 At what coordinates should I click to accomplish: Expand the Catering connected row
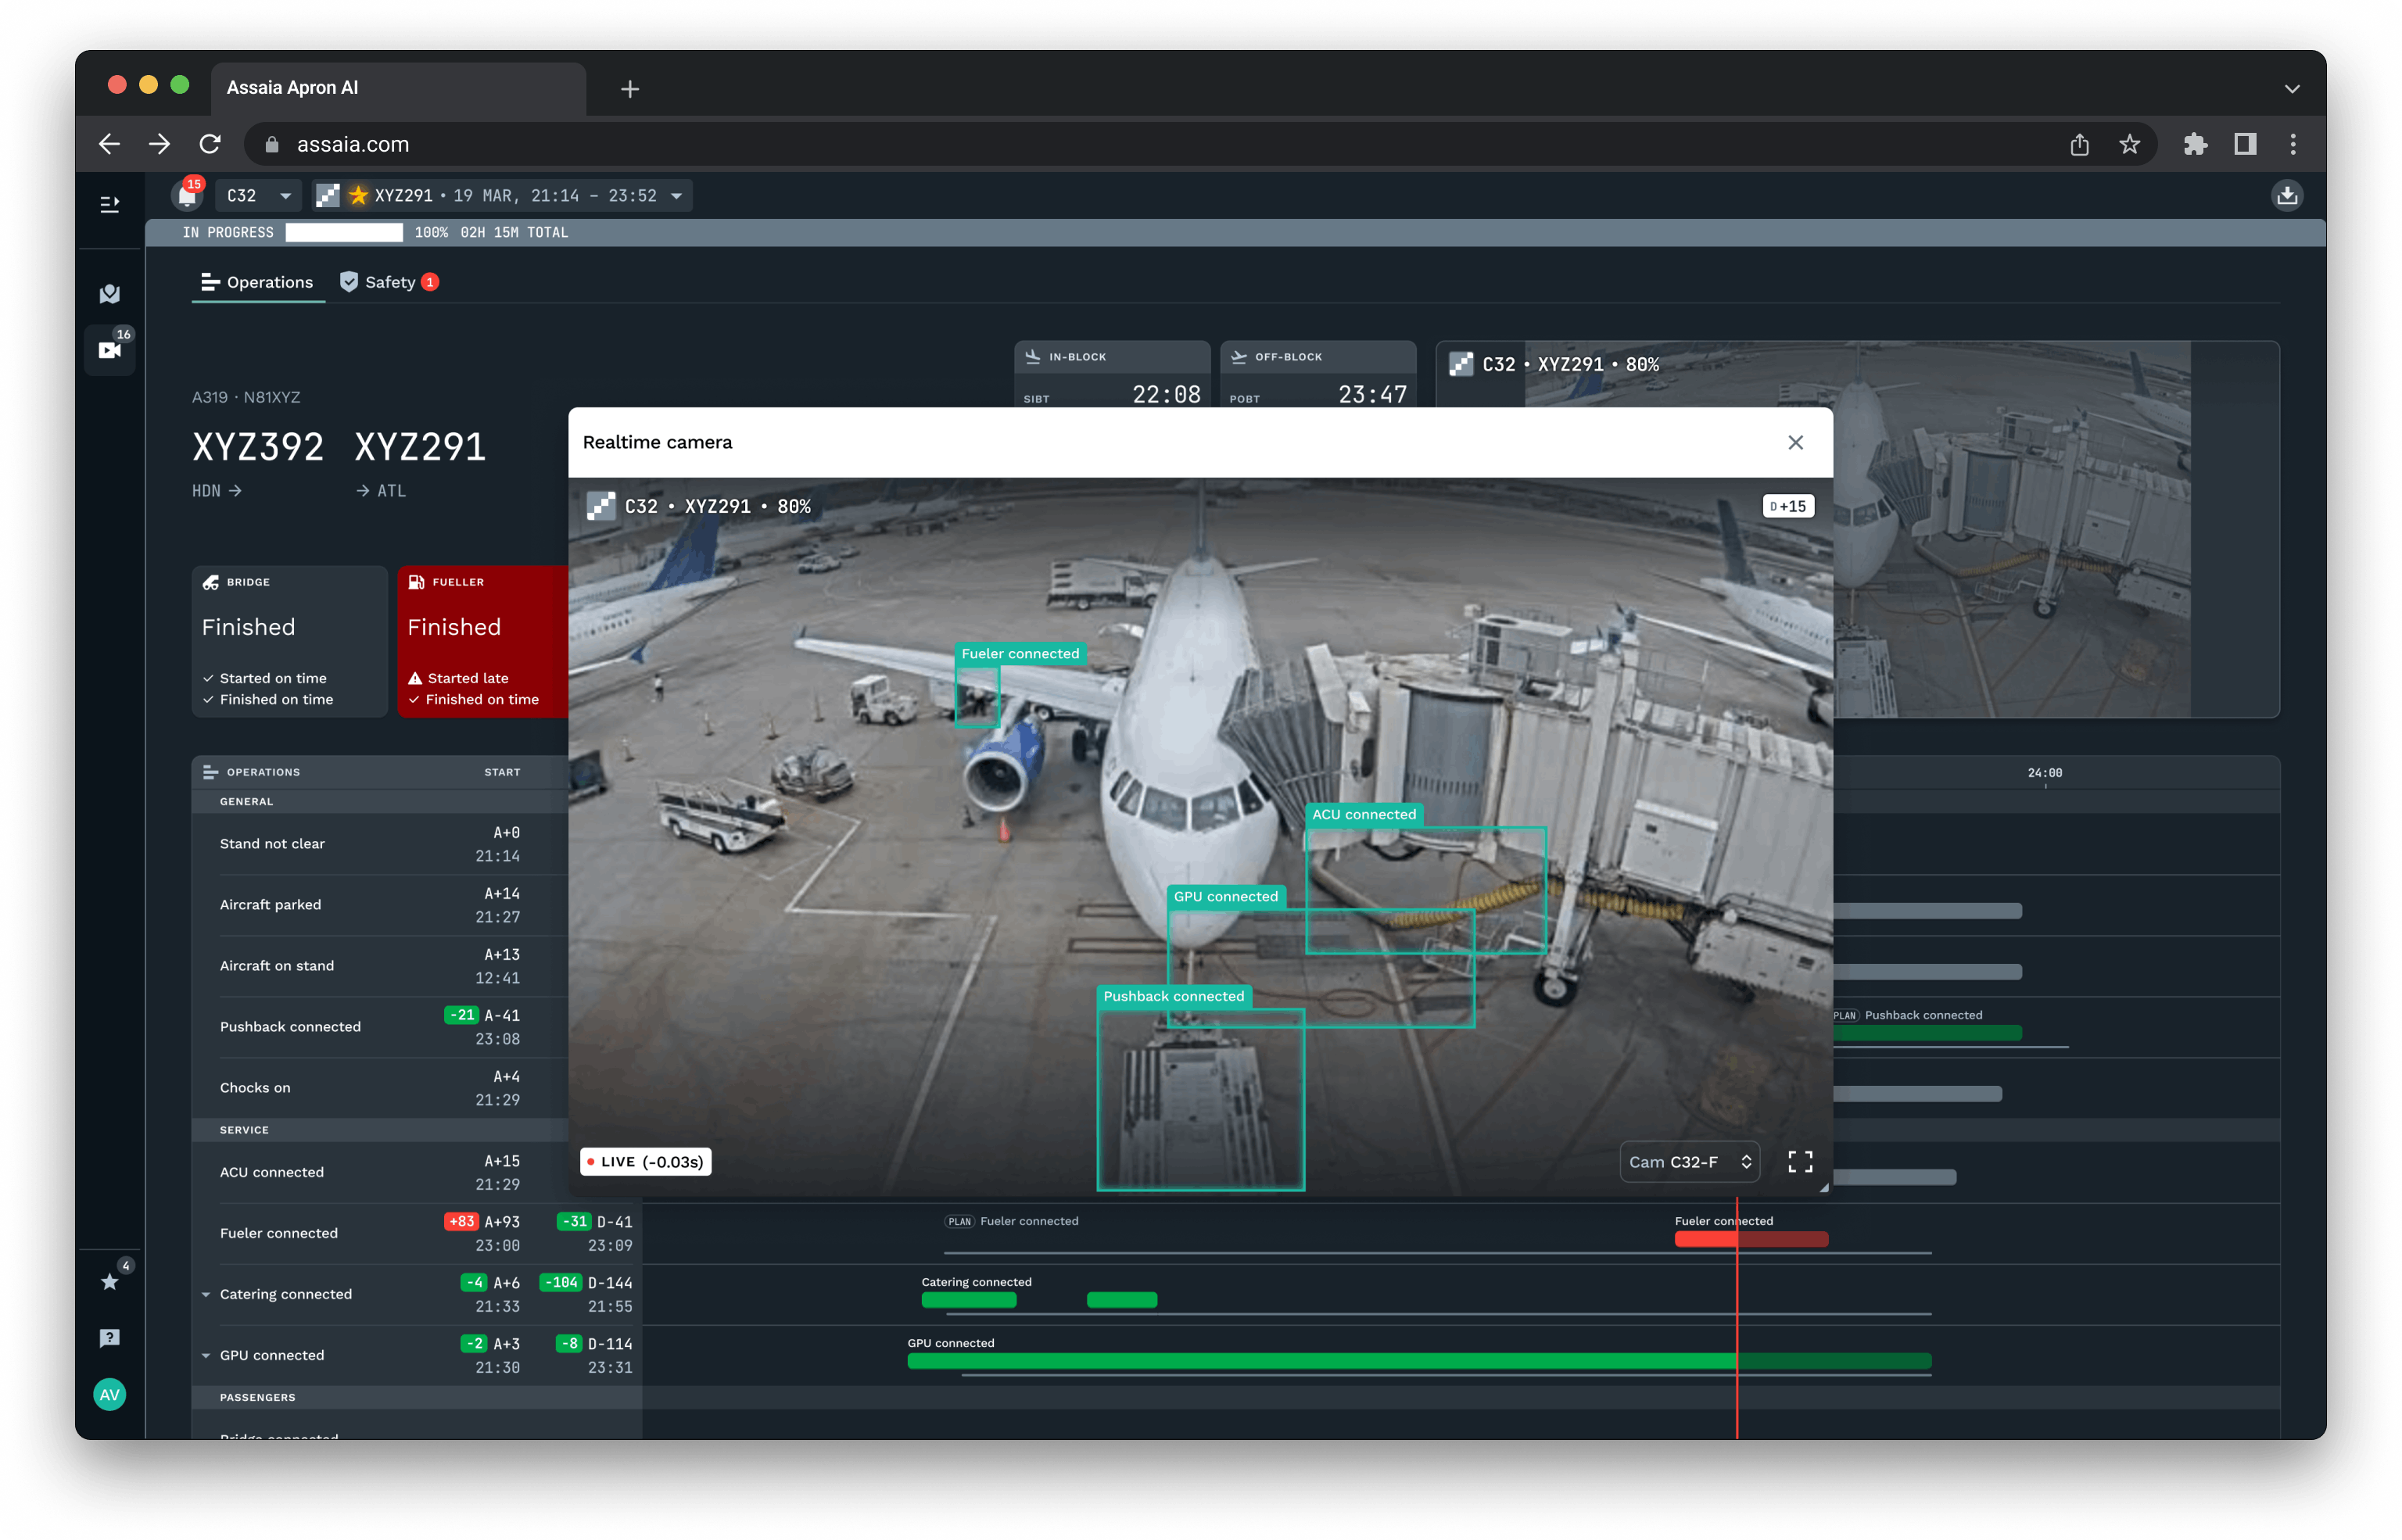pyautogui.click(x=206, y=1295)
